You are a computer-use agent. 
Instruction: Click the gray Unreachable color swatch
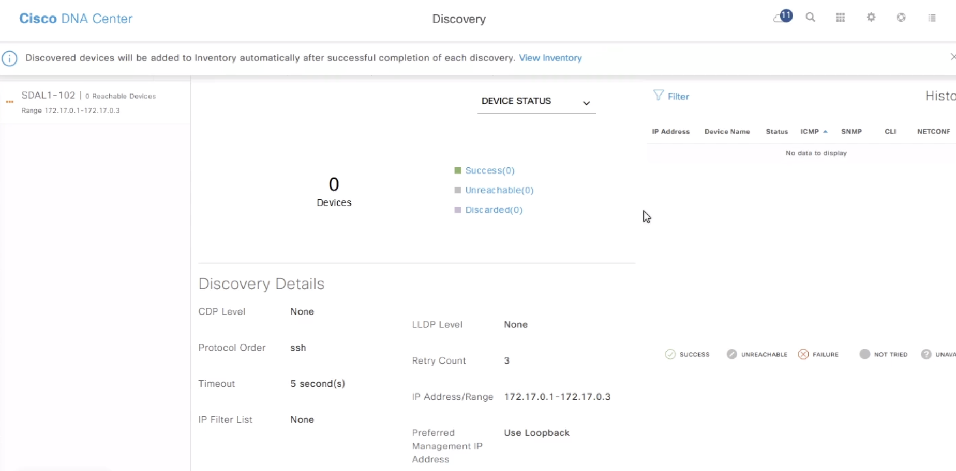[x=458, y=190]
